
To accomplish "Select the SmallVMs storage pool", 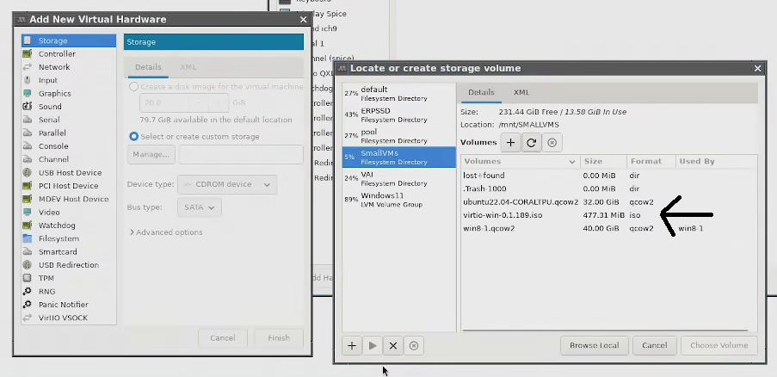I will [399, 157].
